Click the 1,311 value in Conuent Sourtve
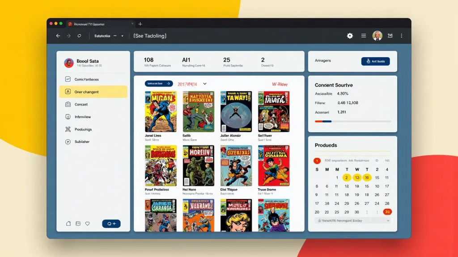Screen dimensions: 458x257 (342, 112)
